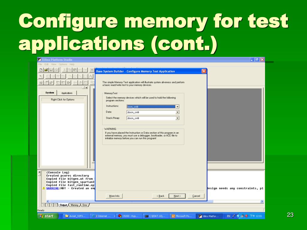Viewport: 307px width, 230px height.
Task: Open the 19200 HyperTerminal taskbar item
Action: click(129, 216)
